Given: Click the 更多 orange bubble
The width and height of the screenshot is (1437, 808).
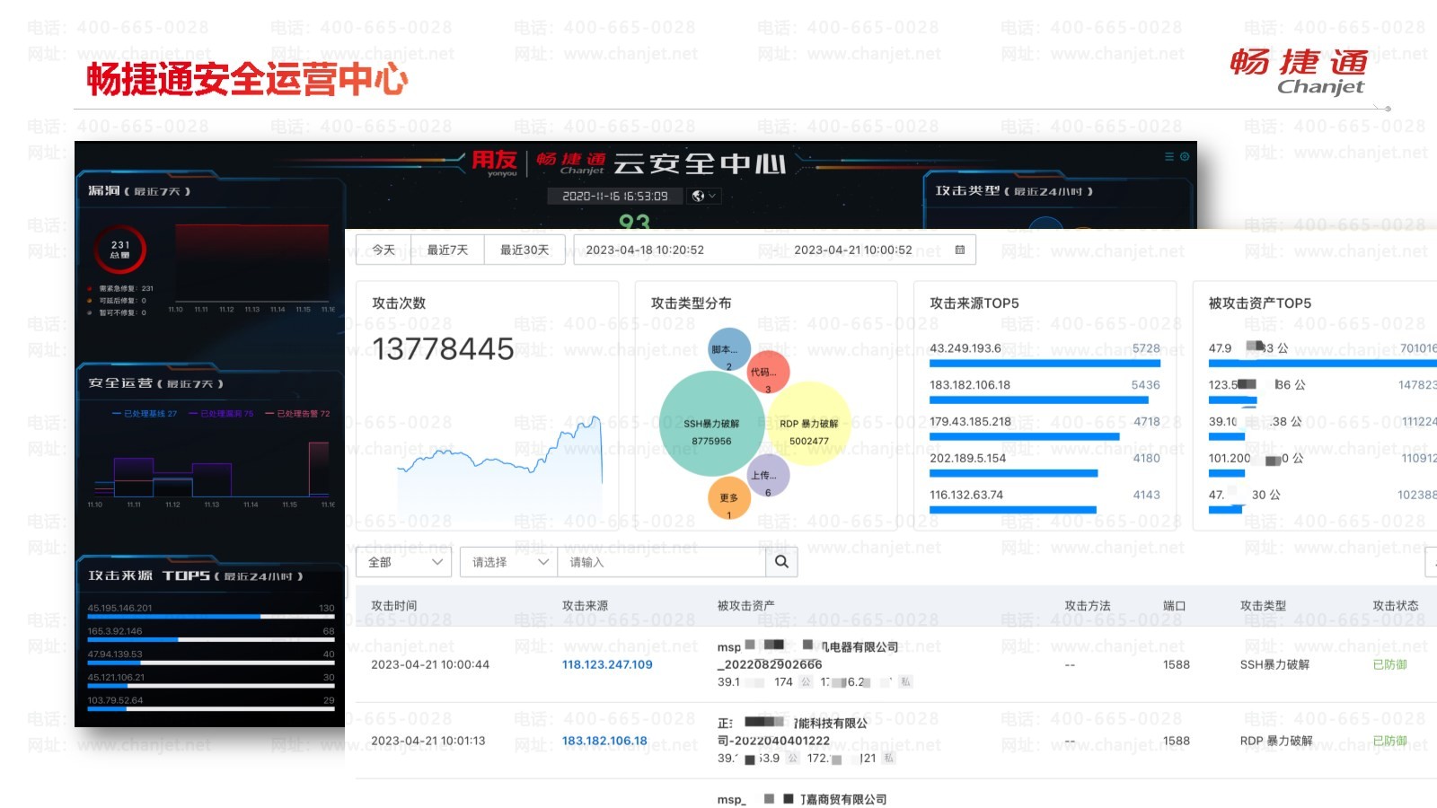Looking at the screenshot, I should click(x=729, y=498).
